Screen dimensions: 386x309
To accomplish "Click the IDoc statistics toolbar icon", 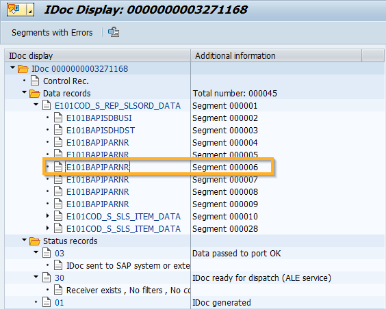I will pos(114,32).
